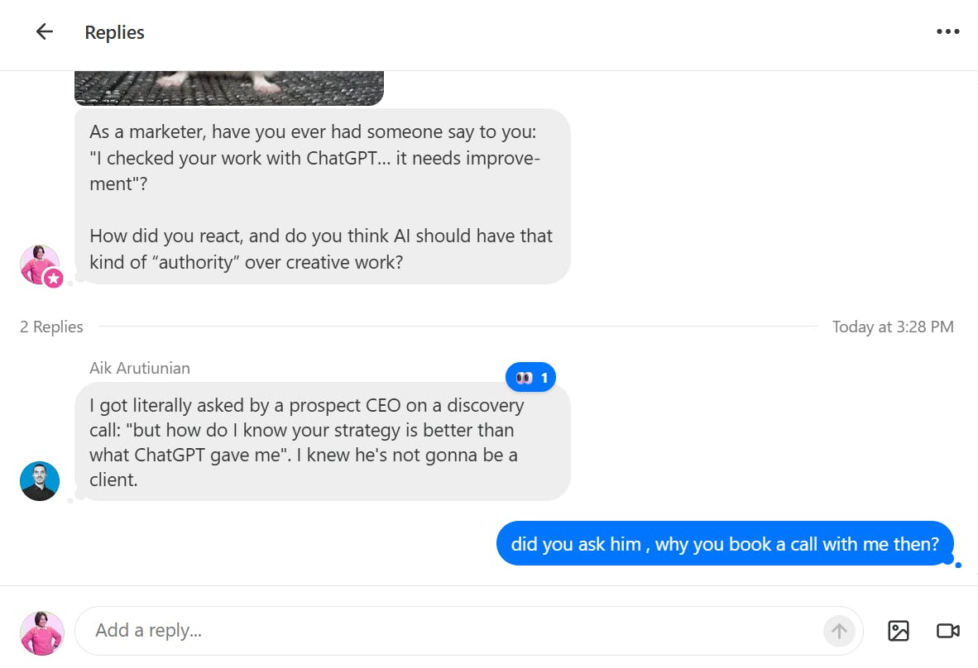Click the attach image icon
978x668 pixels.
[x=898, y=631]
